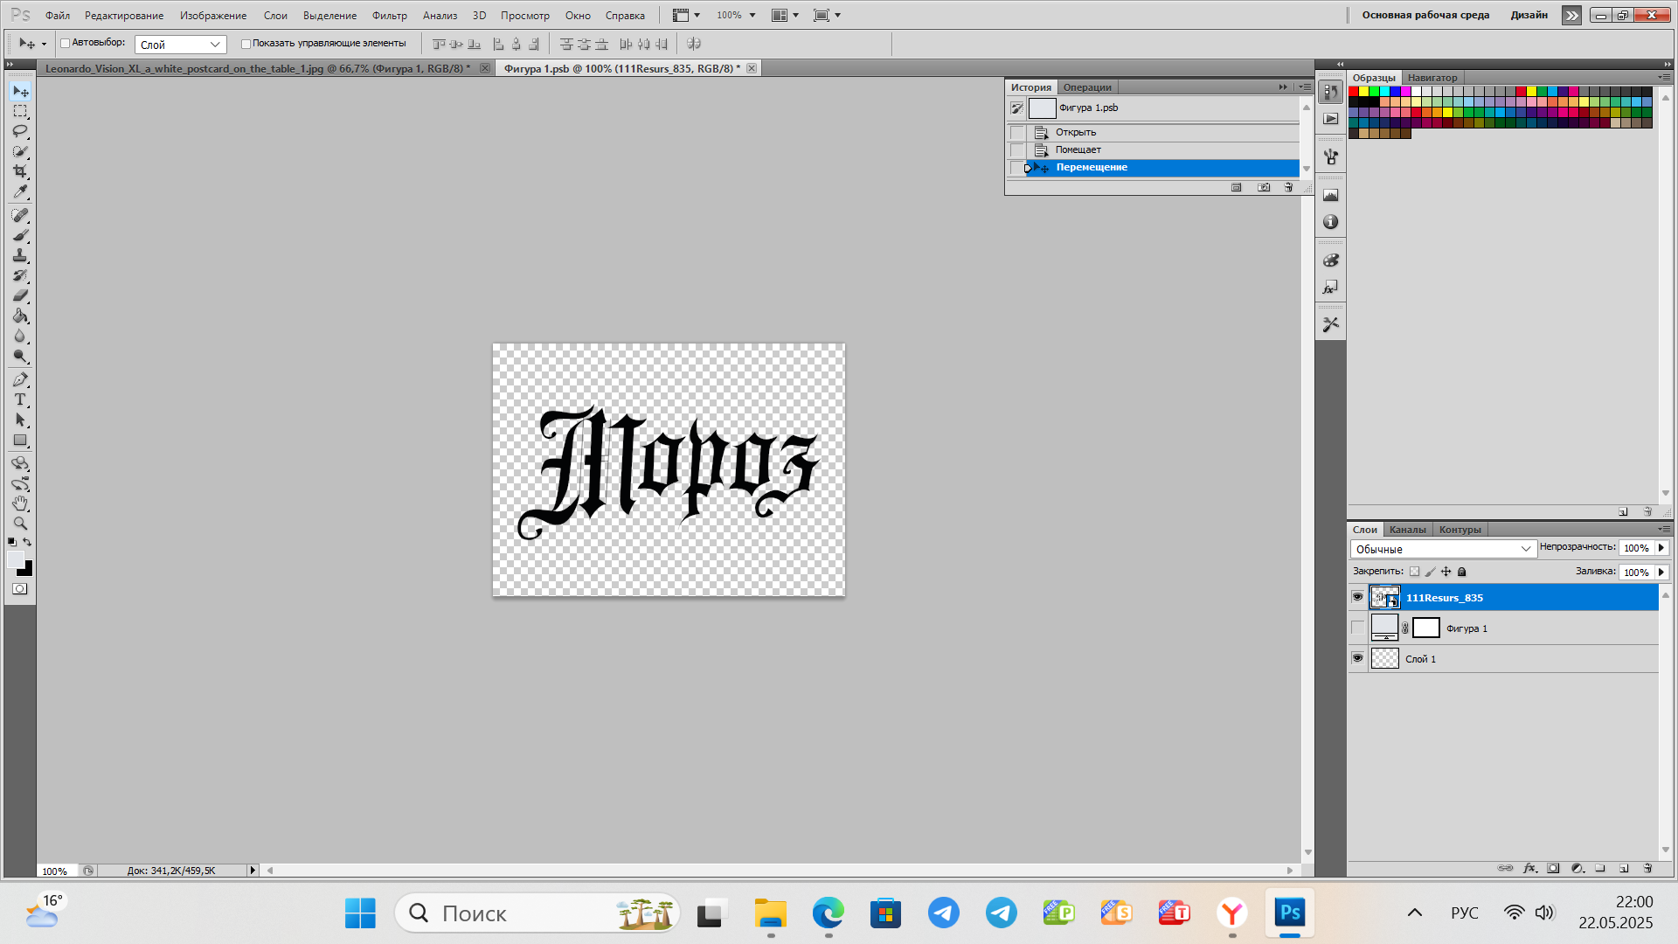Select the Zoom tool in toolbox
The image size is (1678, 944).
coord(20,524)
